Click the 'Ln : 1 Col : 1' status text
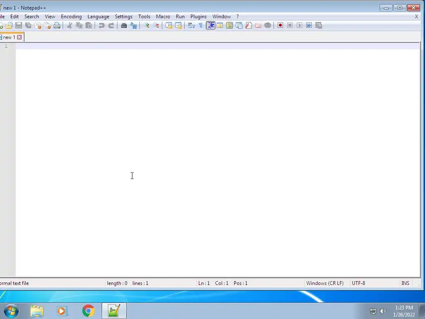The width and height of the screenshot is (425, 319). point(213,283)
